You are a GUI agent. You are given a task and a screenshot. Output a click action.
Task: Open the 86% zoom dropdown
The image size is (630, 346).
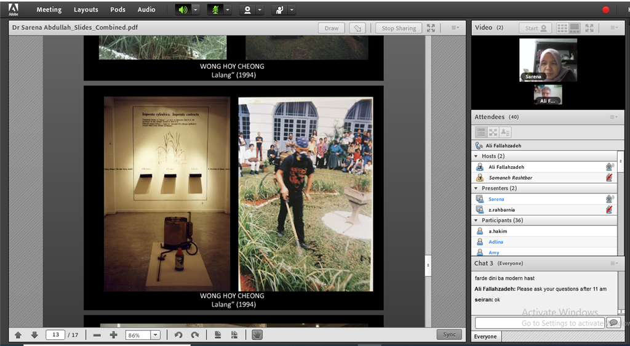pyautogui.click(x=156, y=335)
